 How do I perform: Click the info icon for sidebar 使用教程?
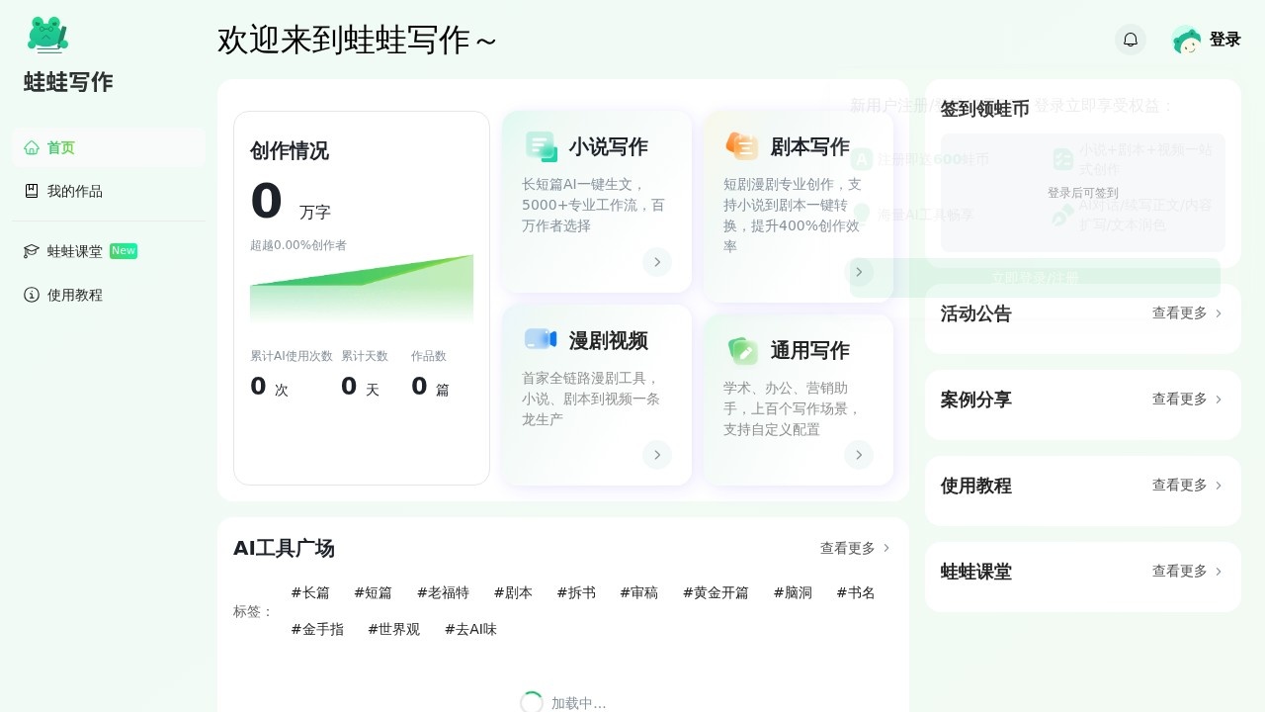pos(32,295)
